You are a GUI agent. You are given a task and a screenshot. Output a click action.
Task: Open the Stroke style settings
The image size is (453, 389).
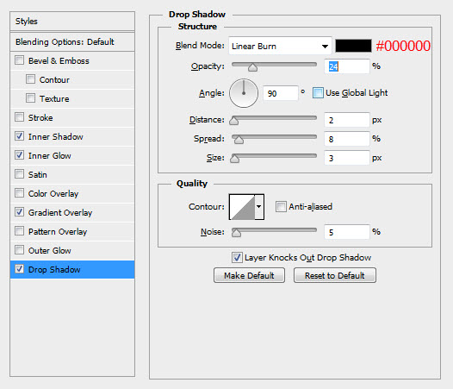72,117
